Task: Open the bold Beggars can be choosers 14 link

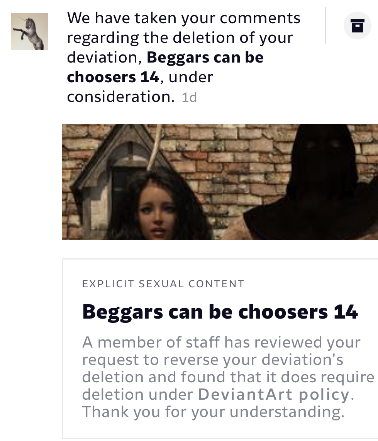Action: [x=165, y=67]
